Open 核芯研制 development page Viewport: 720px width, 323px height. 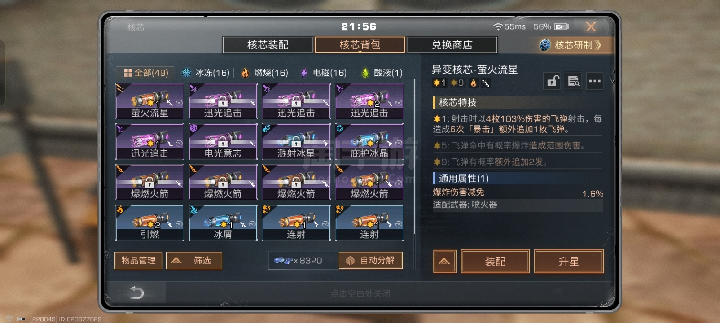pyautogui.click(x=571, y=45)
